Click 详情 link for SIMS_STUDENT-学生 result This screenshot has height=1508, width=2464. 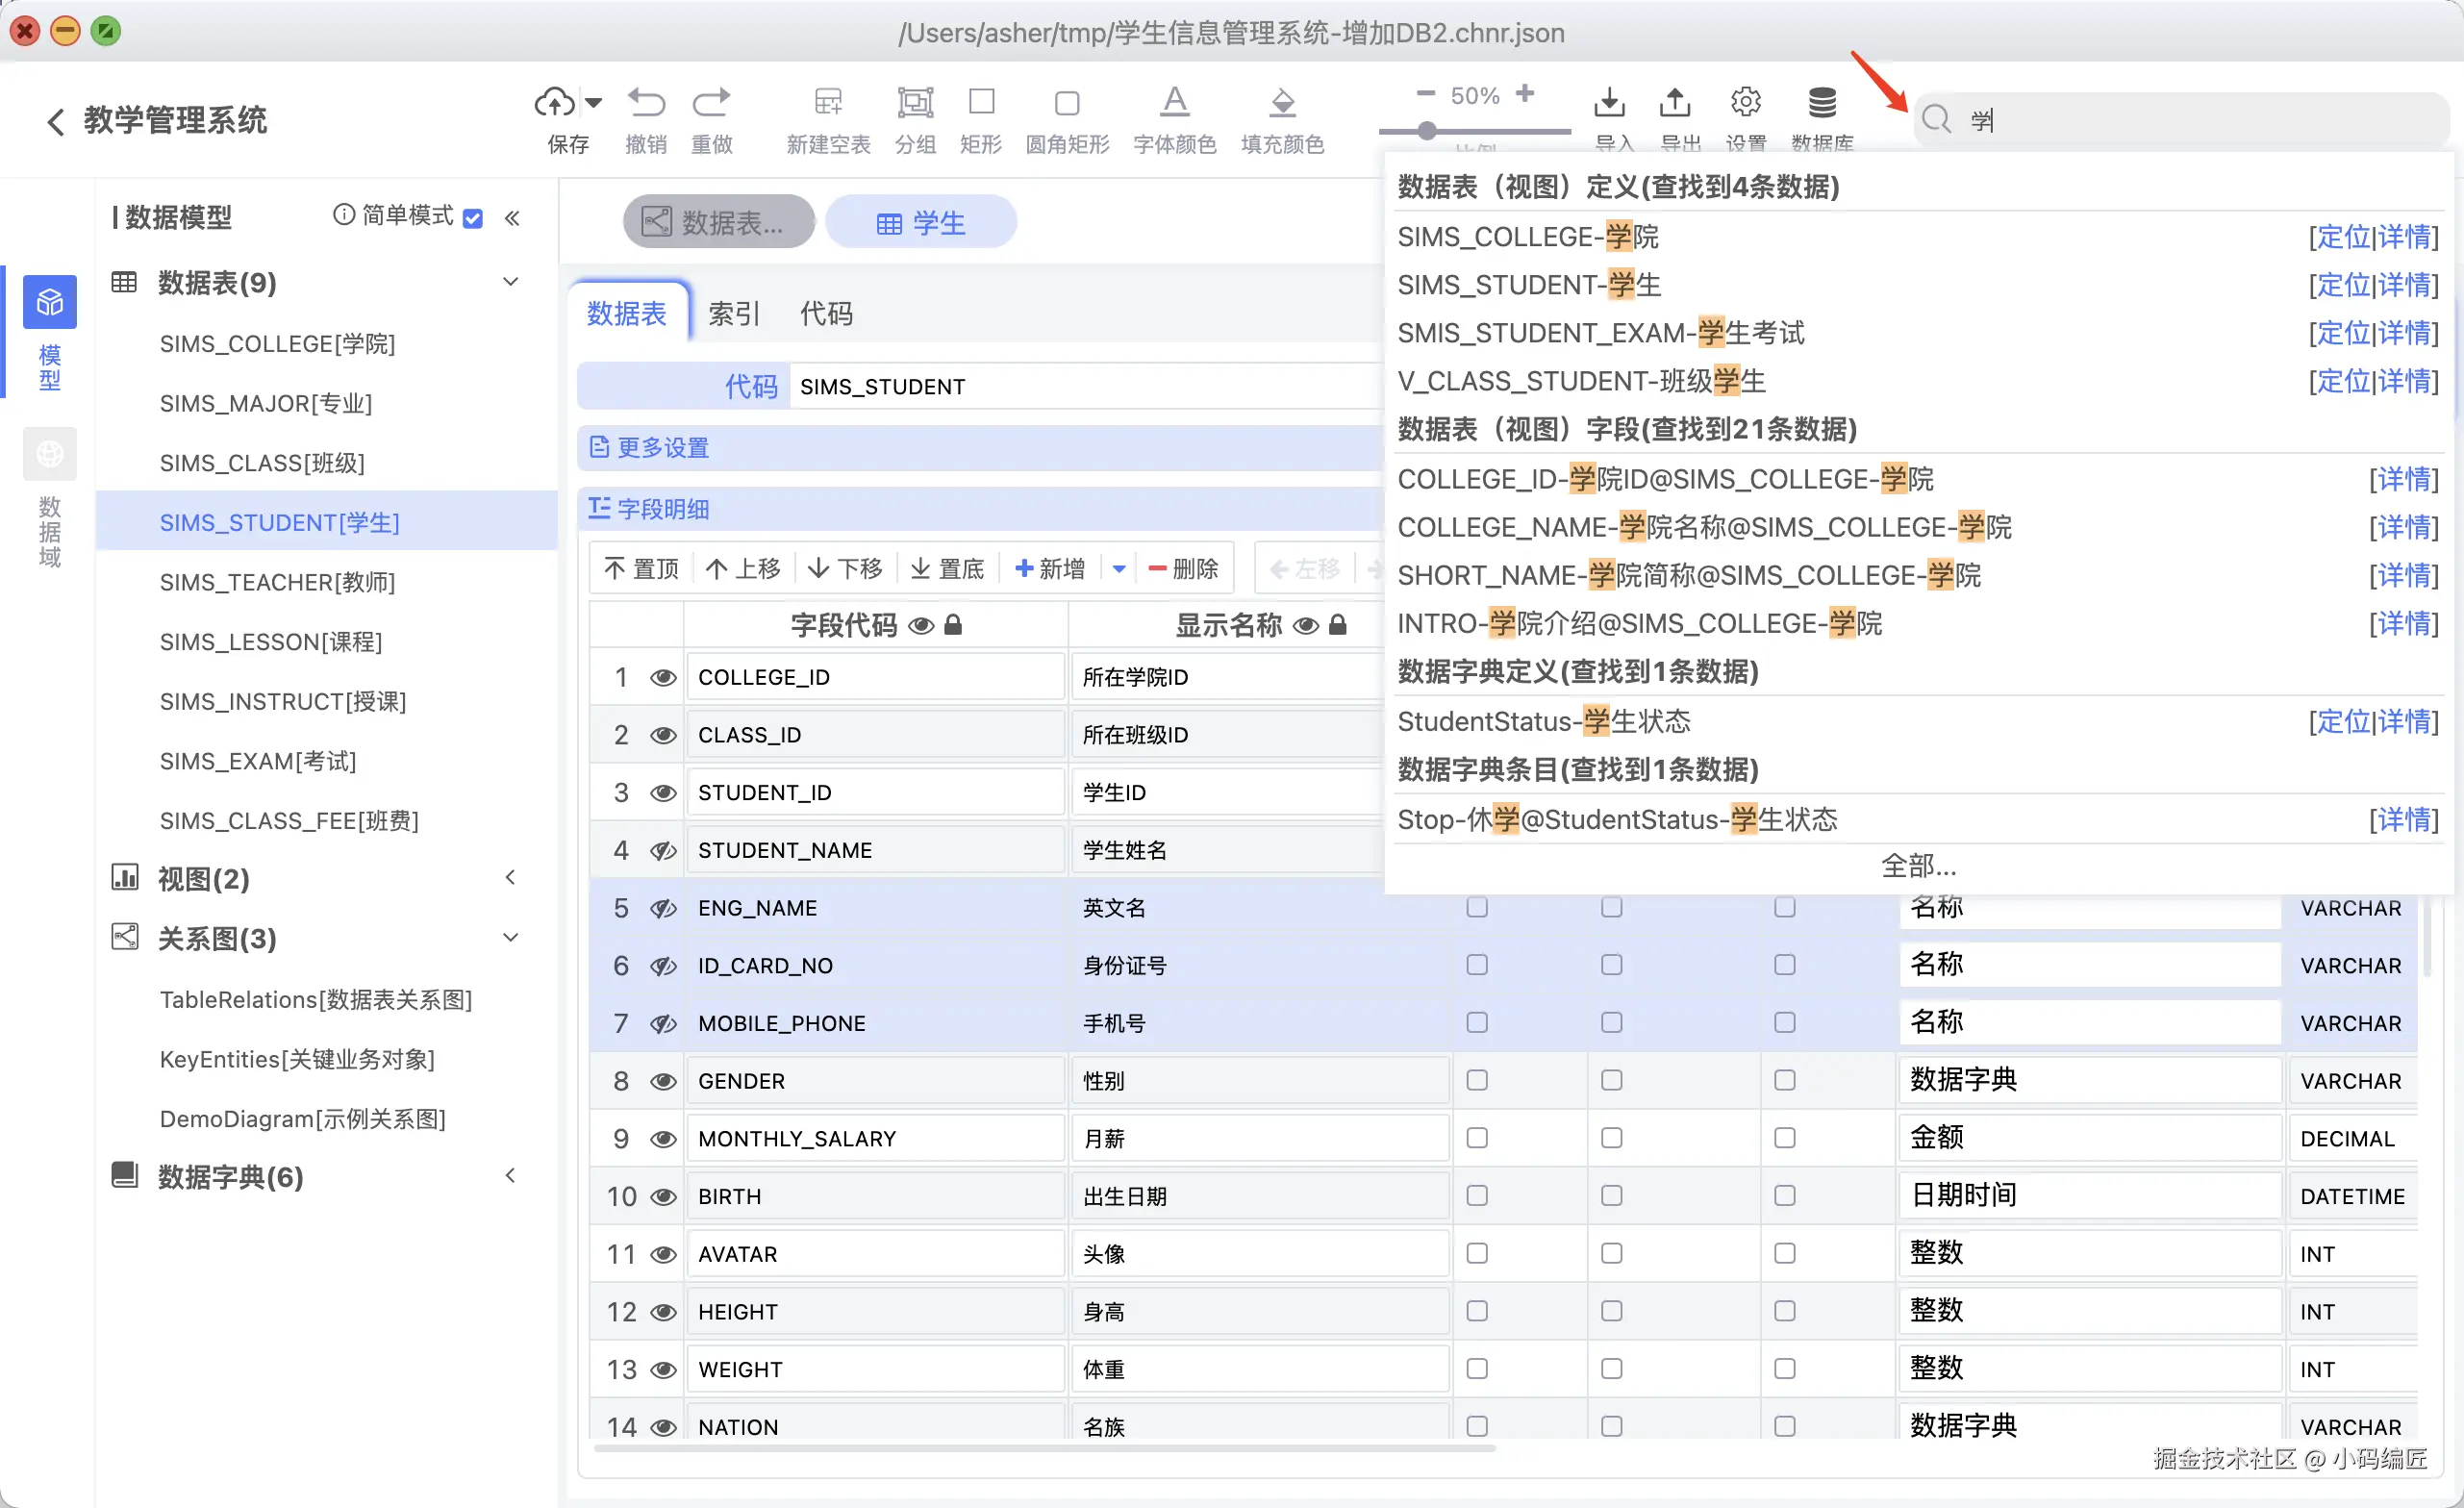click(x=2406, y=285)
